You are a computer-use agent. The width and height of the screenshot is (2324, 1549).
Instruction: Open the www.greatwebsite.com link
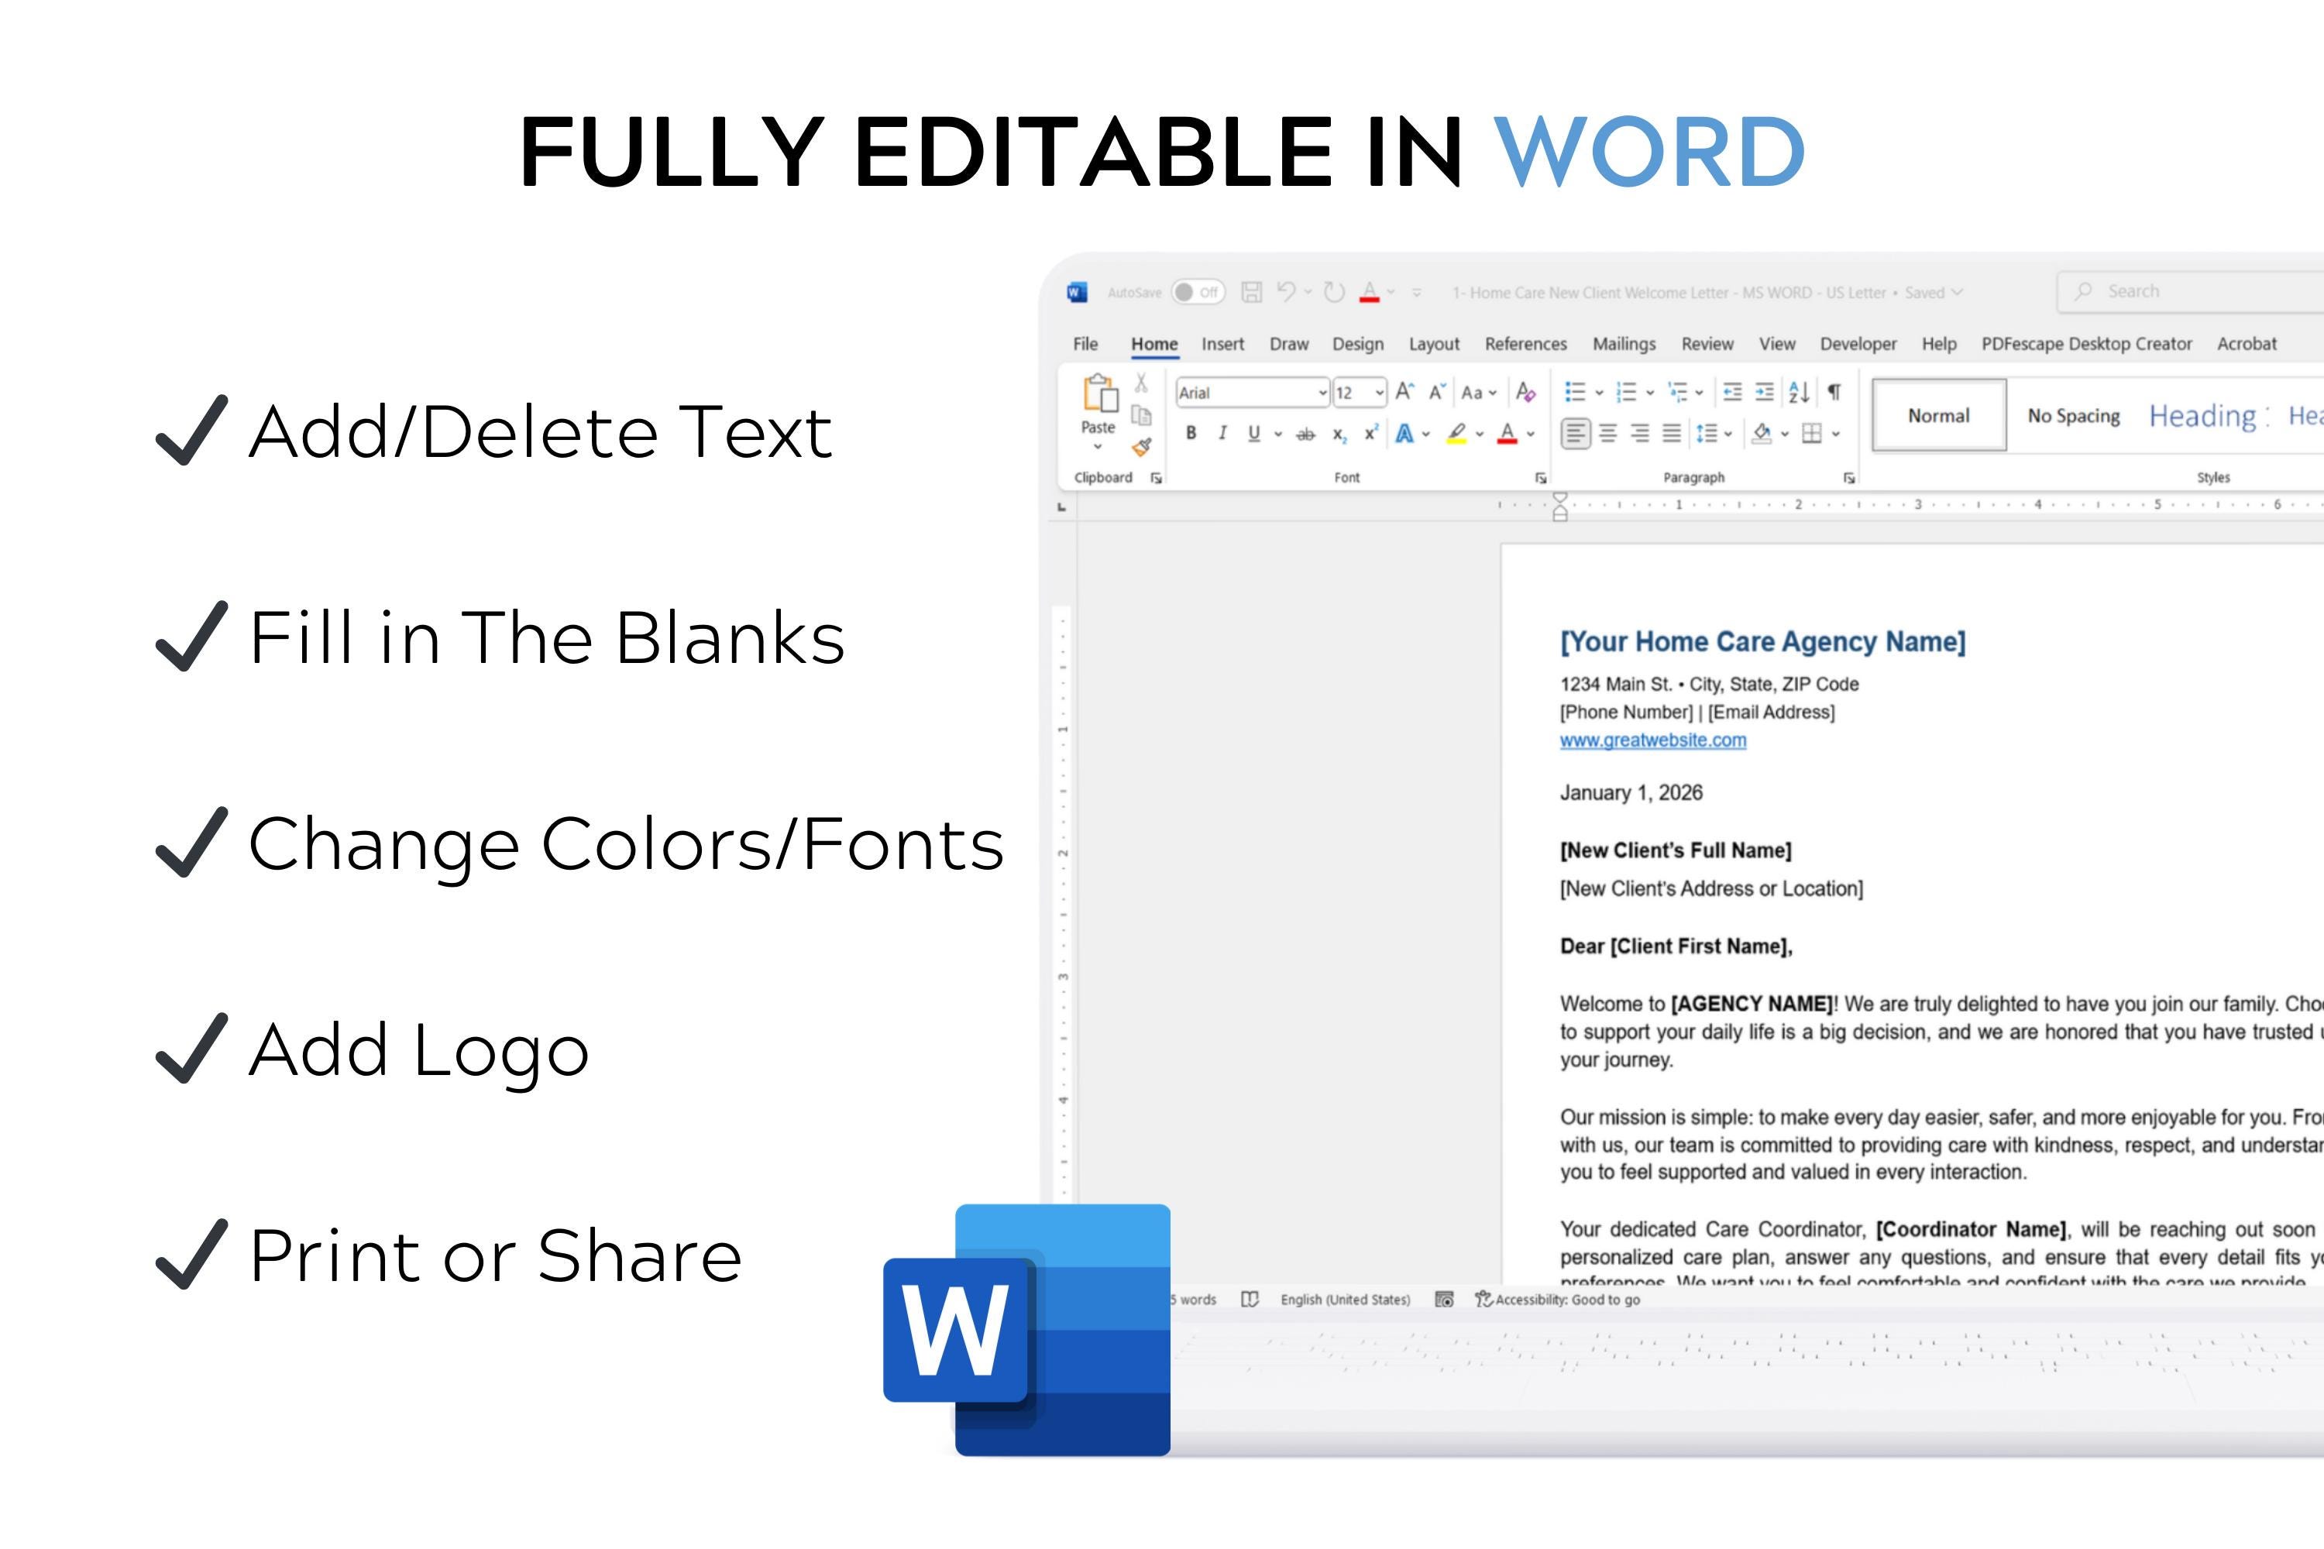tap(1653, 740)
